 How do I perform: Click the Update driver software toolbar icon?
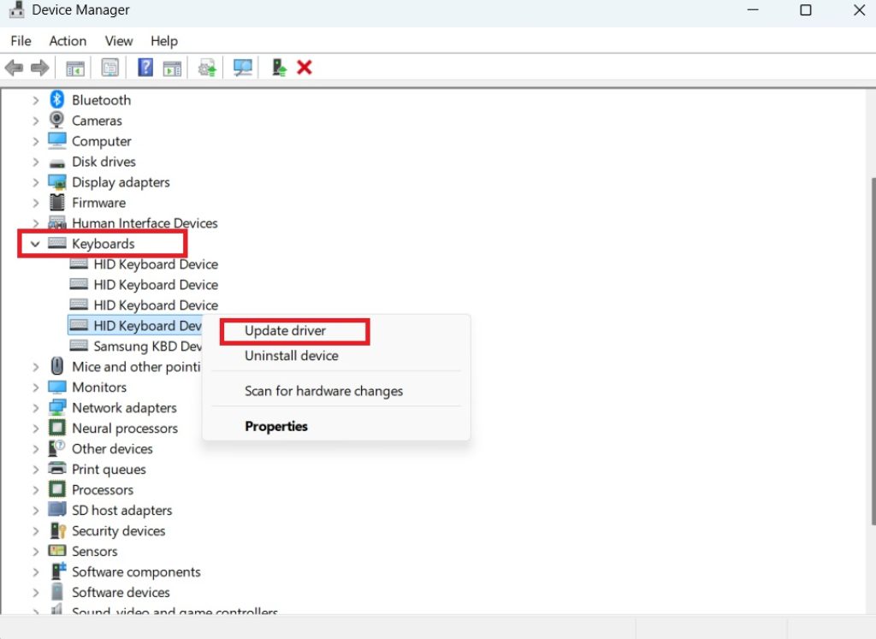pyautogui.click(x=207, y=68)
